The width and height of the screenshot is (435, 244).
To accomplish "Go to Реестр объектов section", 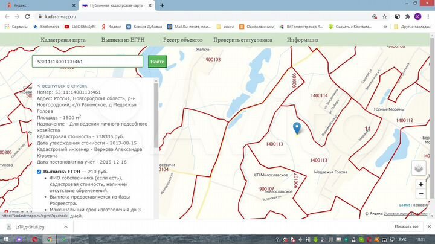I will point(182,40).
